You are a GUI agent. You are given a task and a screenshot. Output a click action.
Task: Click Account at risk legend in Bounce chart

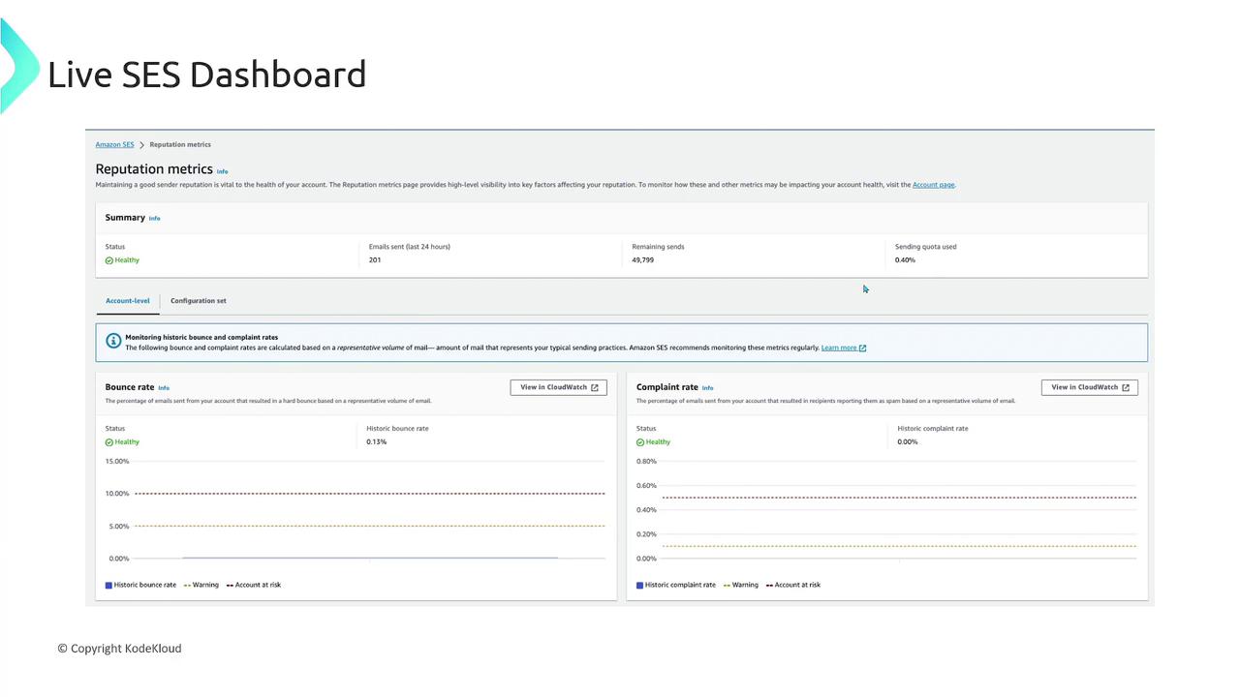(254, 585)
